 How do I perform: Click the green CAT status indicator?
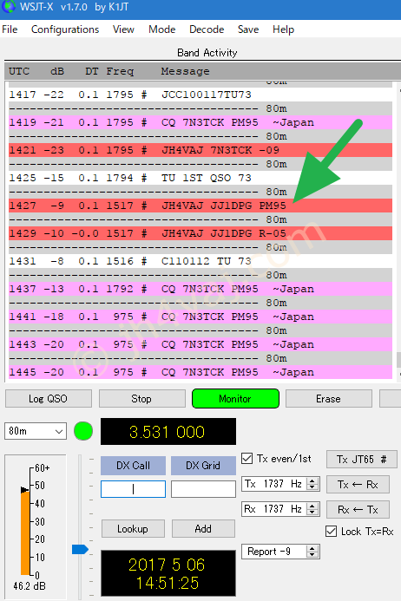[x=83, y=431]
